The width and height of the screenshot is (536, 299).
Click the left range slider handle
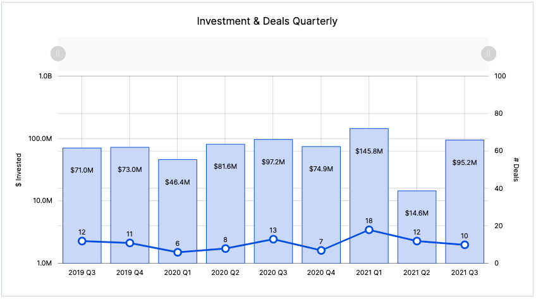(x=58, y=54)
